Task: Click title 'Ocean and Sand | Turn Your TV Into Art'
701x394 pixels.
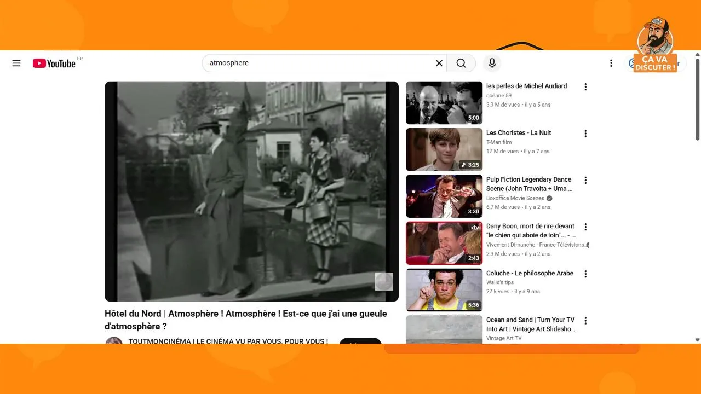Action: pyautogui.click(x=531, y=325)
